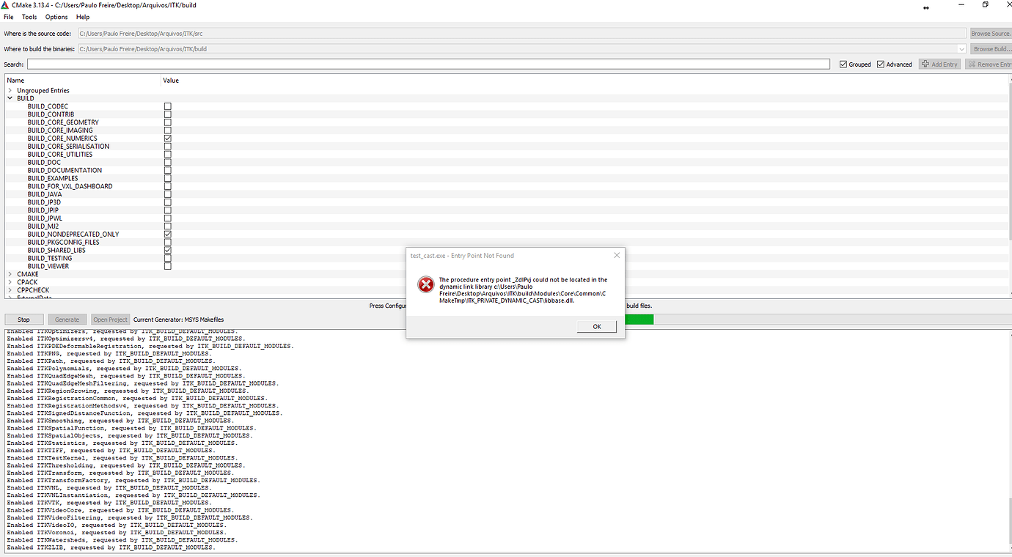Select the BUILD_FOR_VXL_DASHBOARD entry name

70,186
